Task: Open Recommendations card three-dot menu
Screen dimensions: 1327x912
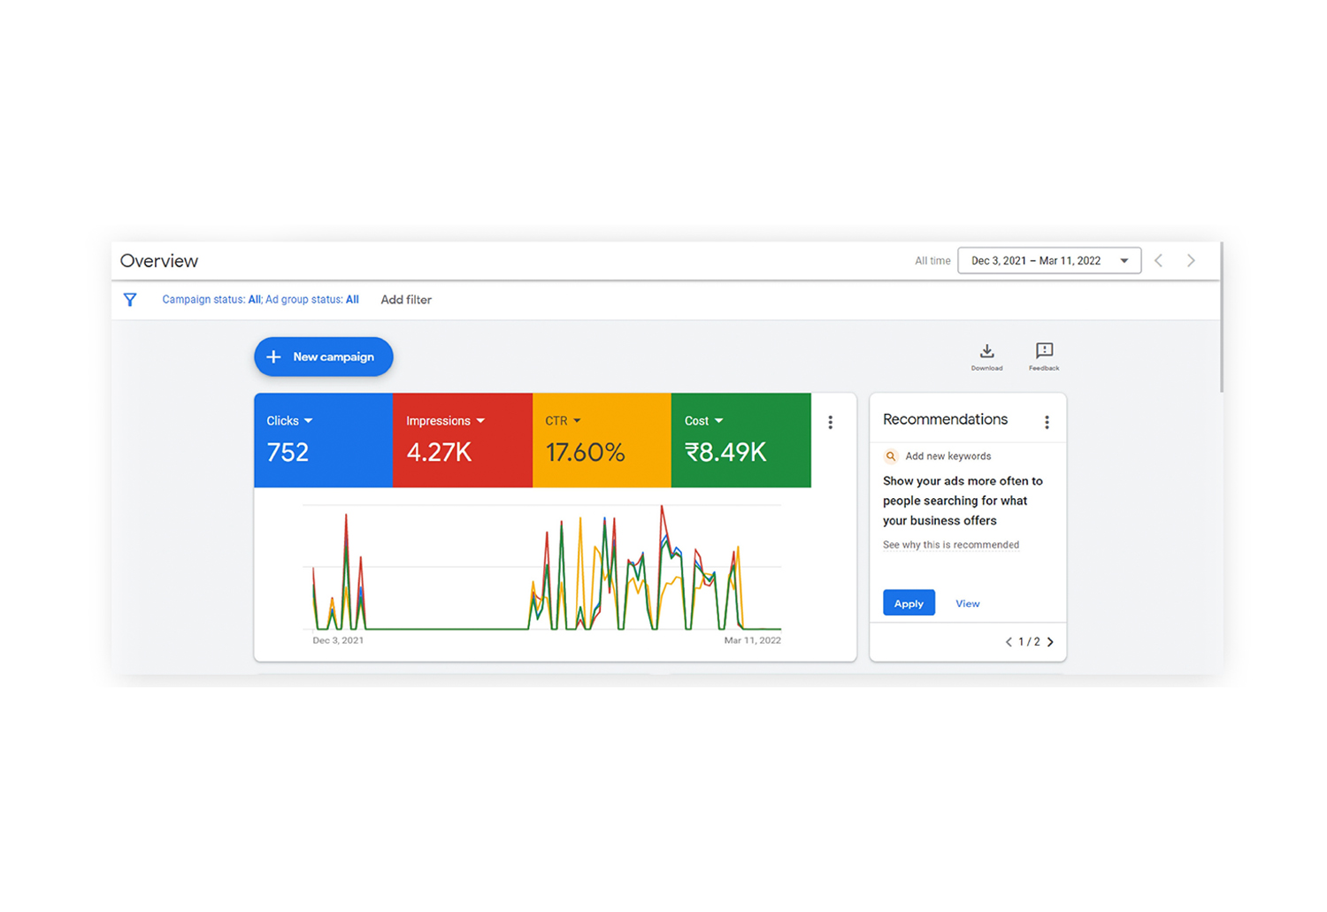Action: [1047, 423]
